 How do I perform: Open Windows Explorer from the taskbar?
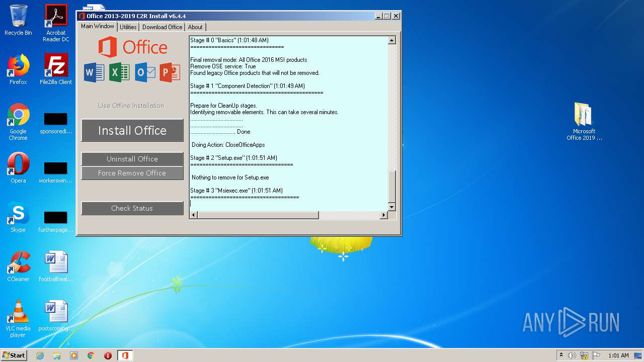[57, 355]
